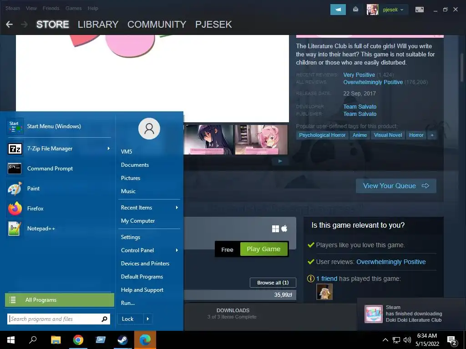Open network status tray icon
The image size is (466, 349).
click(x=396, y=340)
